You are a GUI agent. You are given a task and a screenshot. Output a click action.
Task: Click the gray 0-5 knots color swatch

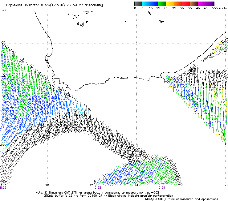138,4
